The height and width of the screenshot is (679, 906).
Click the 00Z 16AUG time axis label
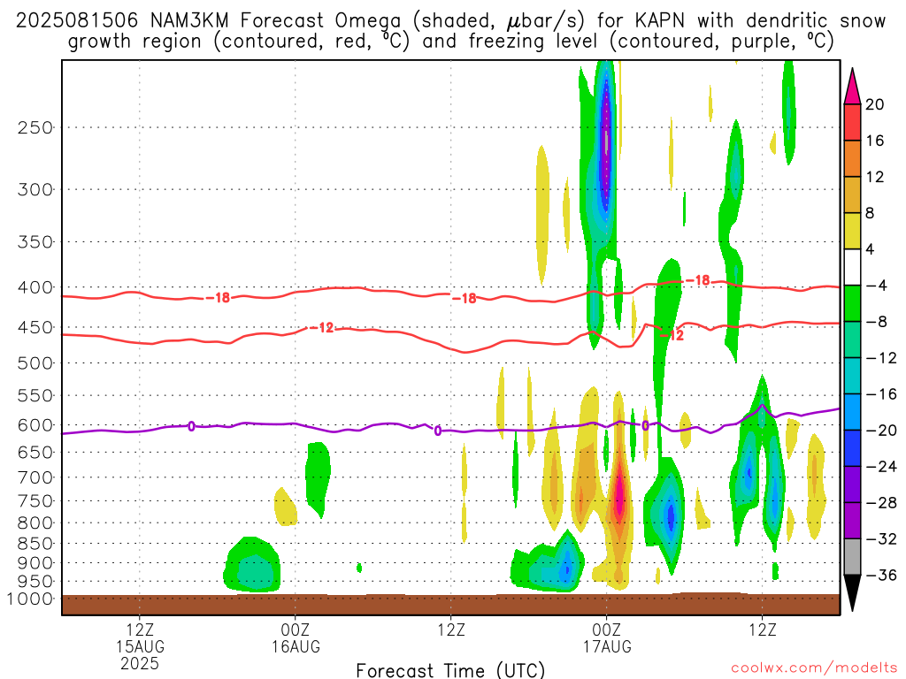tap(296, 638)
